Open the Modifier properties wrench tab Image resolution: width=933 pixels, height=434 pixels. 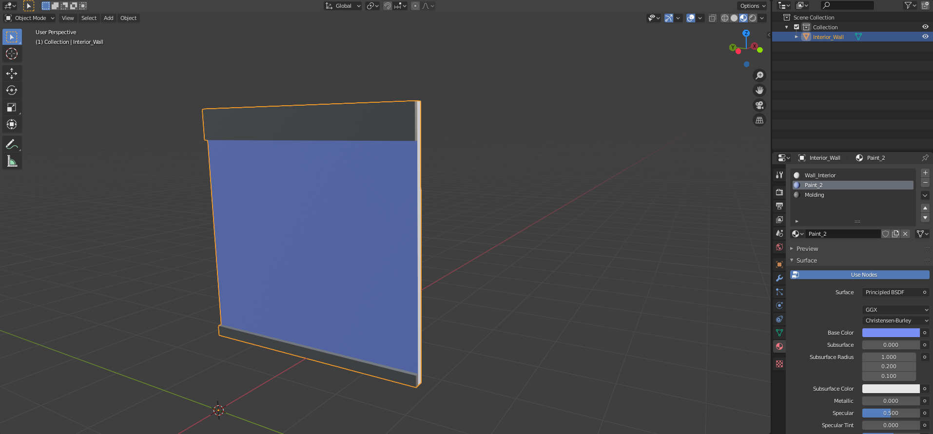click(779, 278)
